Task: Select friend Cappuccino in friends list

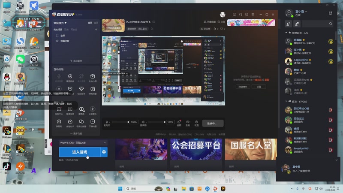Action: 309,61
